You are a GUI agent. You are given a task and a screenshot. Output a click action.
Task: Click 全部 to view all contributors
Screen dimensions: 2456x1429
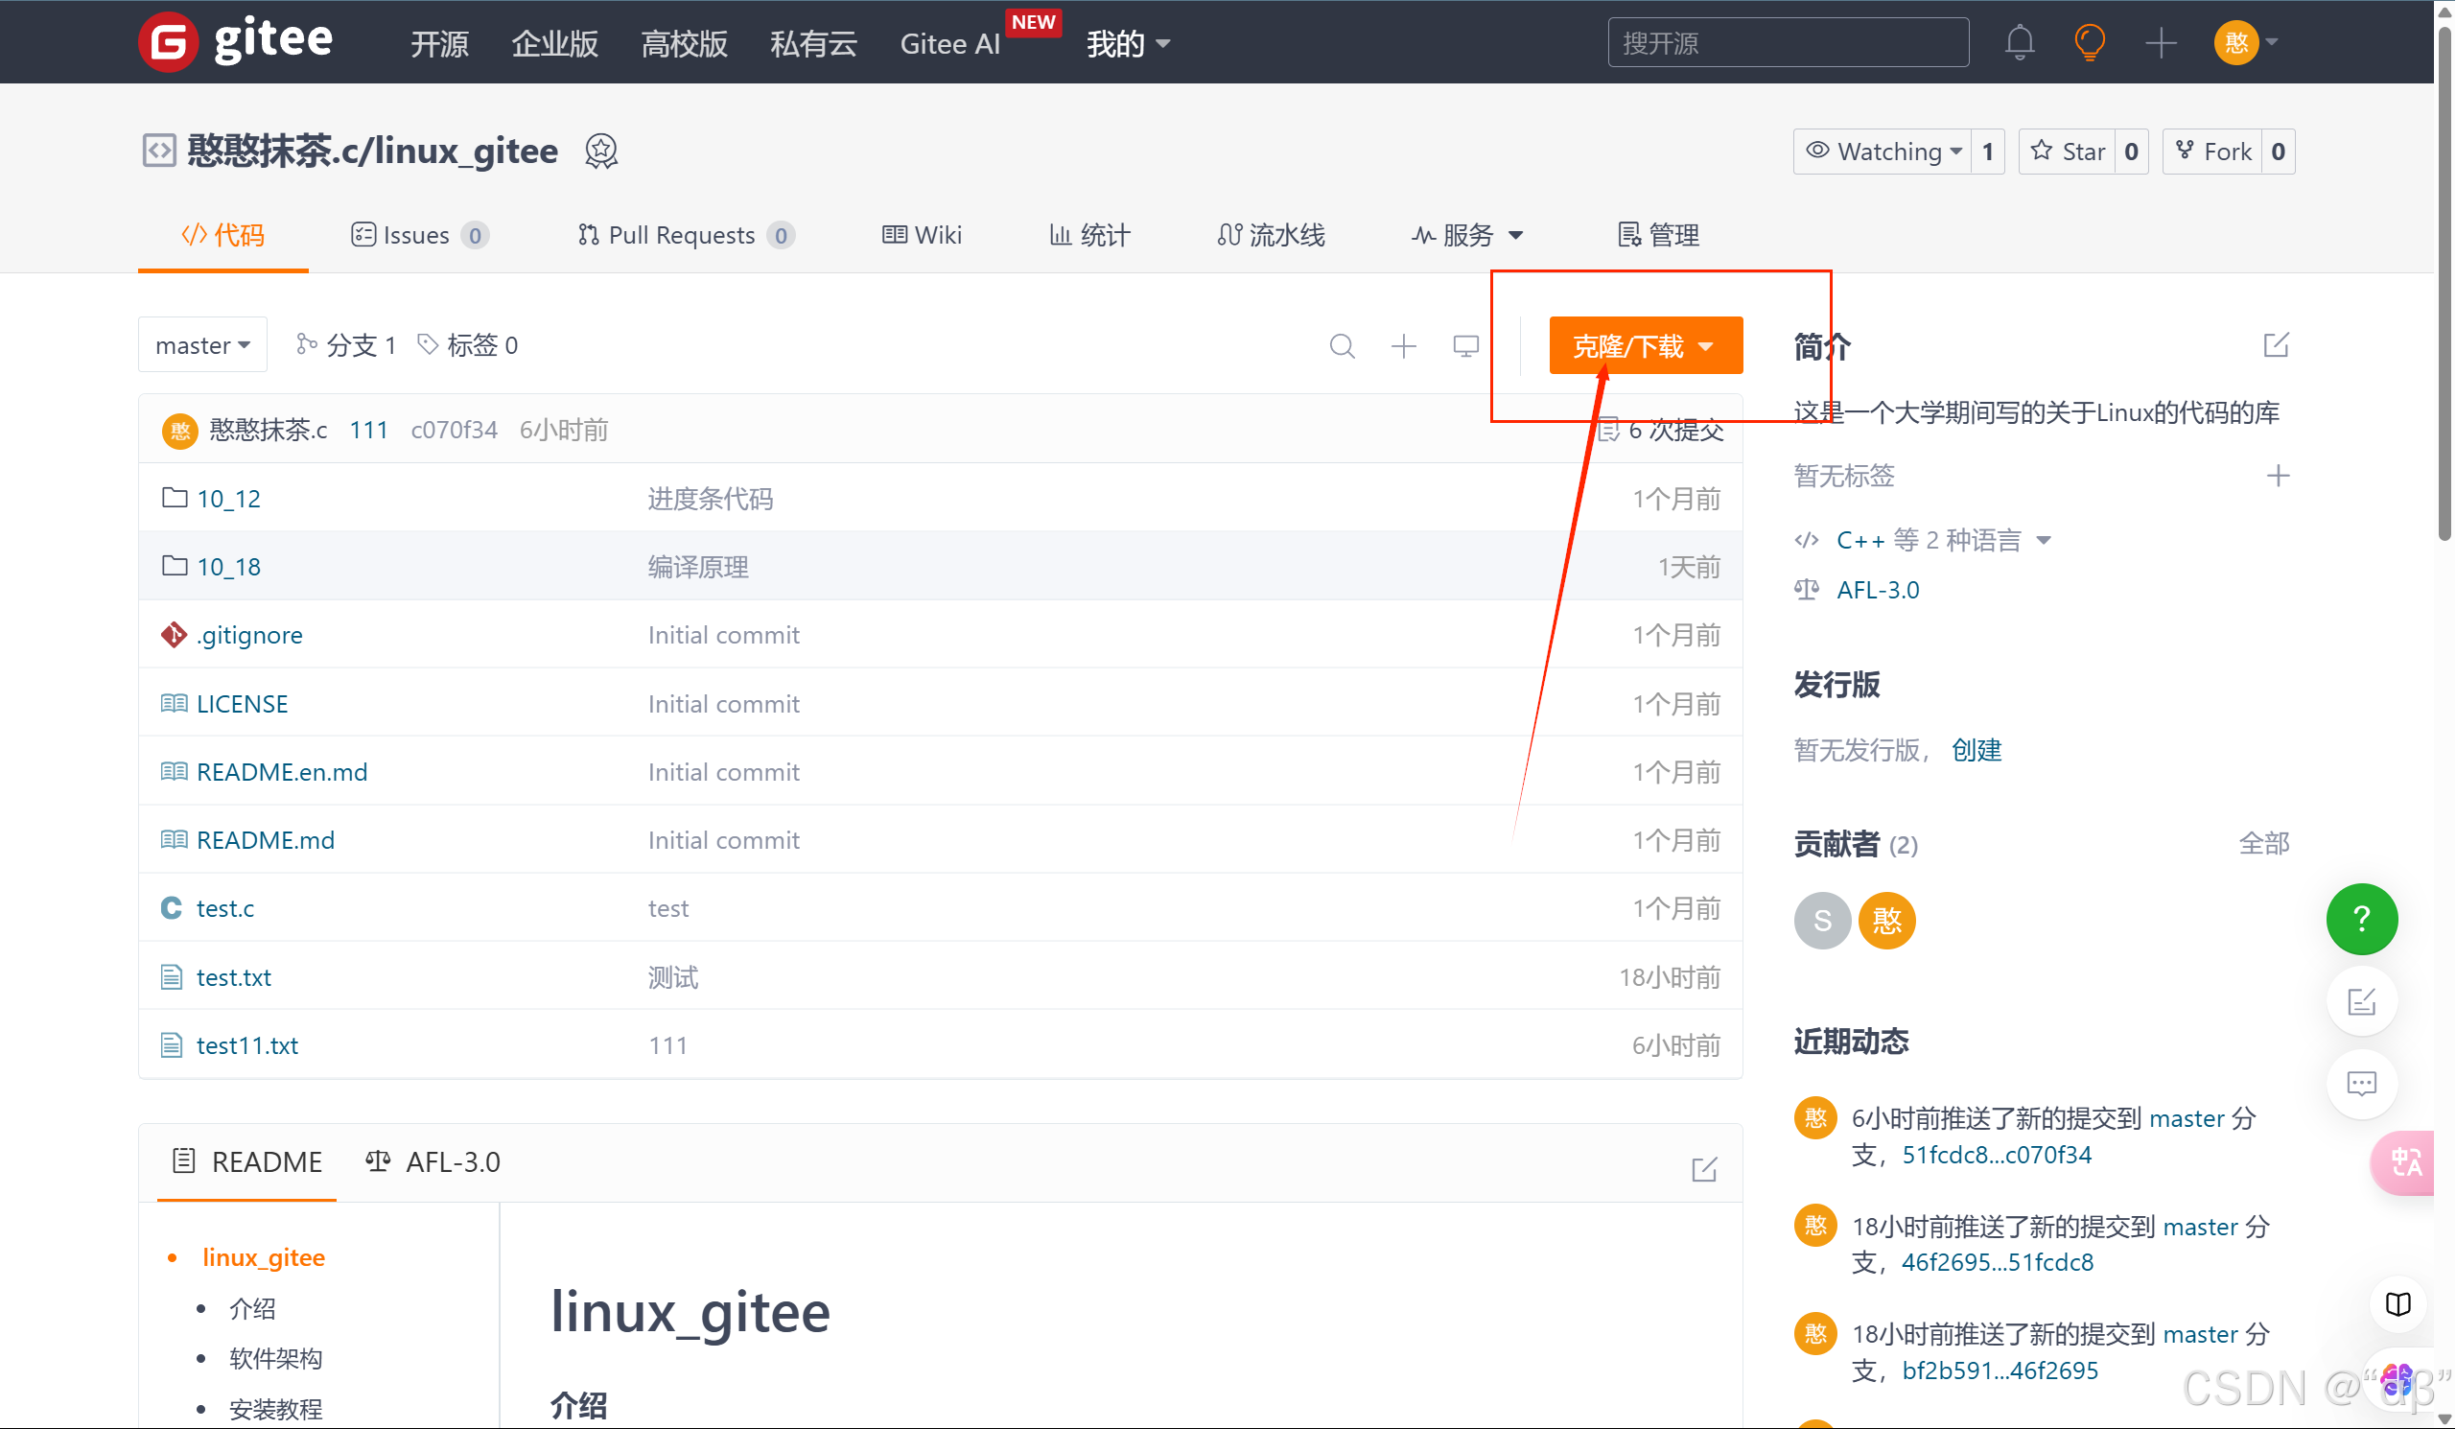click(x=2264, y=843)
